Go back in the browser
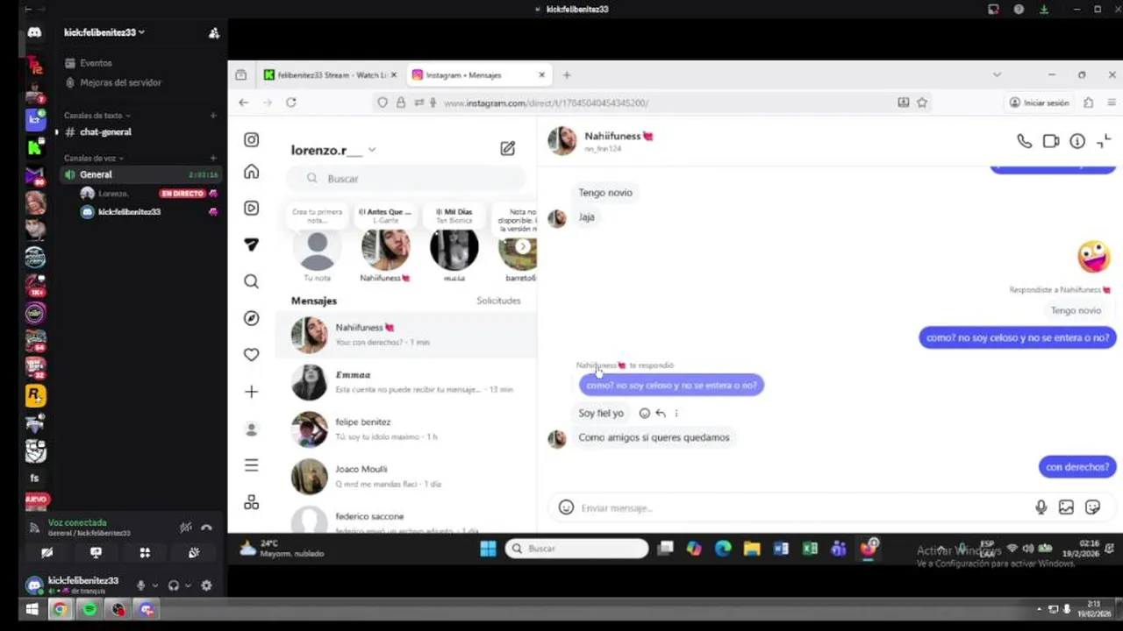The height and width of the screenshot is (631, 1123). click(x=244, y=103)
